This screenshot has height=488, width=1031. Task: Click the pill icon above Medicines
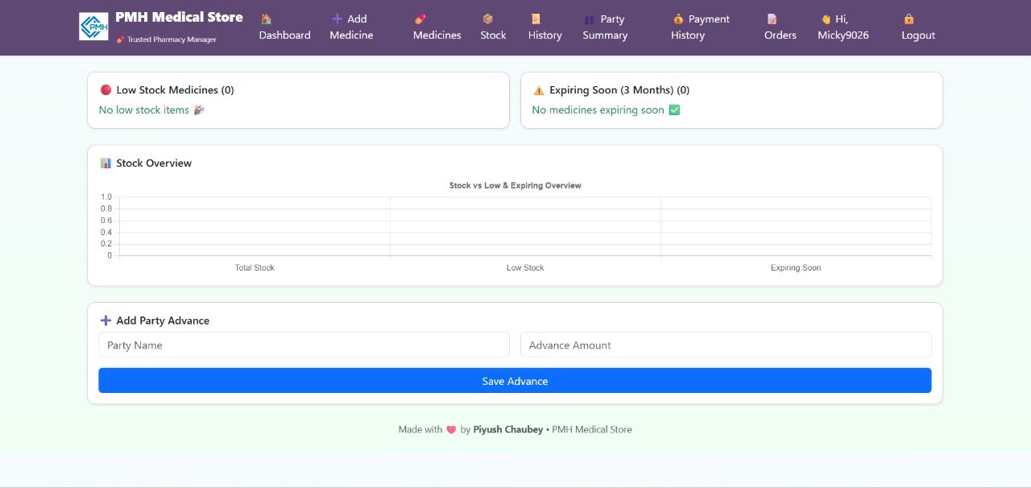420,19
